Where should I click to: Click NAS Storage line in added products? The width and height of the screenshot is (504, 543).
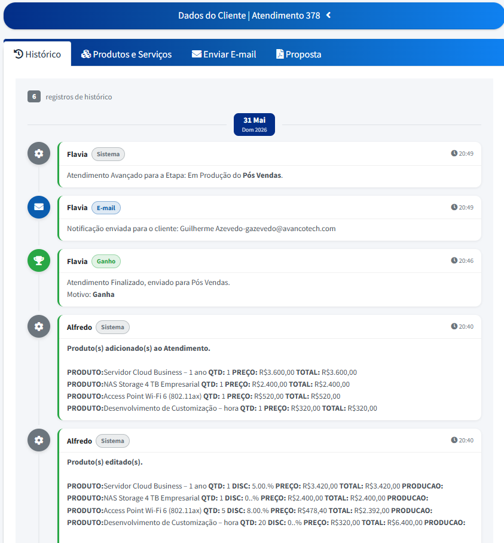pyautogui.click(x=208, y=384)
